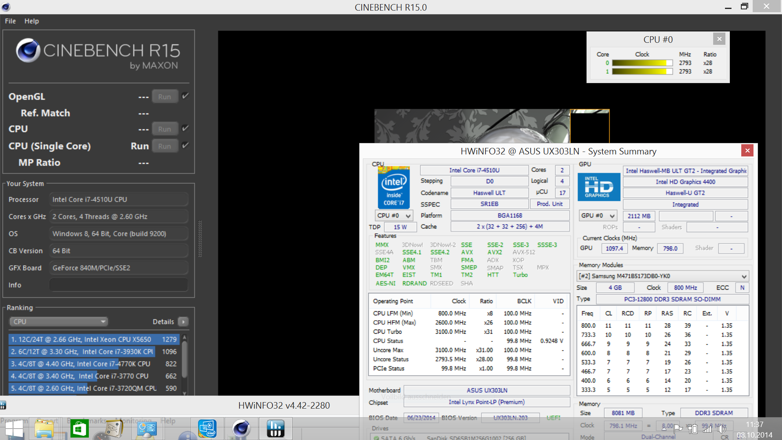Click the ranking list scrollbar
The image size is (782, 440).
(185, 359)
